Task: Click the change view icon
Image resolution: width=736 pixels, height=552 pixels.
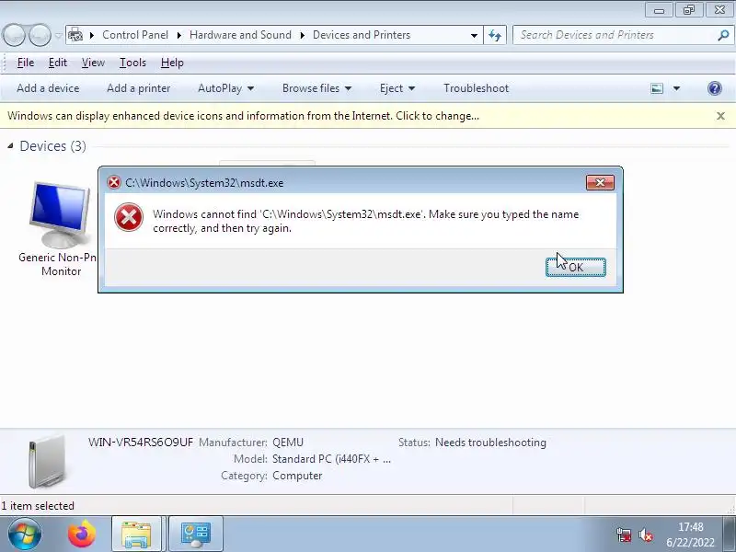Action: pos(657,88)
